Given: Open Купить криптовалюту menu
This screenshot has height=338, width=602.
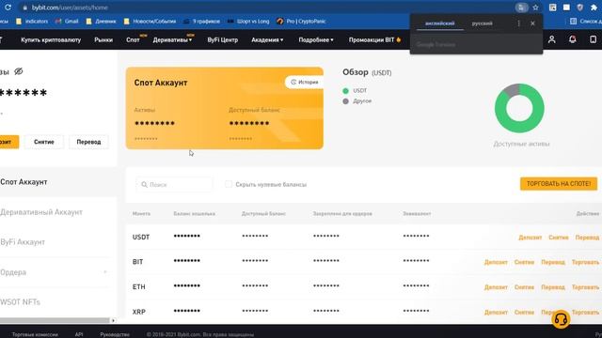Looking at the screenshot, I should coord(51,39).
